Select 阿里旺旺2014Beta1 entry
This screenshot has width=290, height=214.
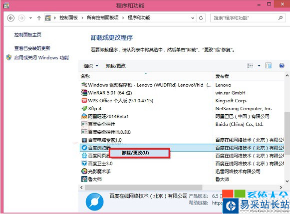pos(108,116)
